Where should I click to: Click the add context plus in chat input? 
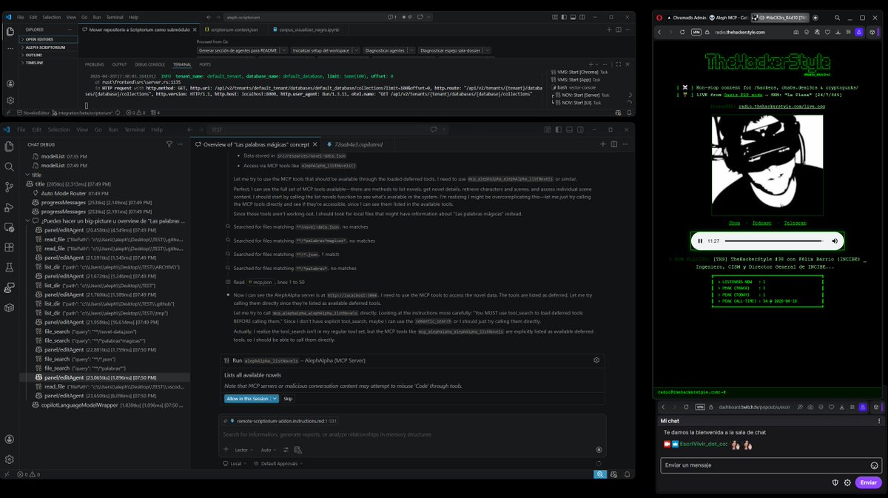click(226, 449)
